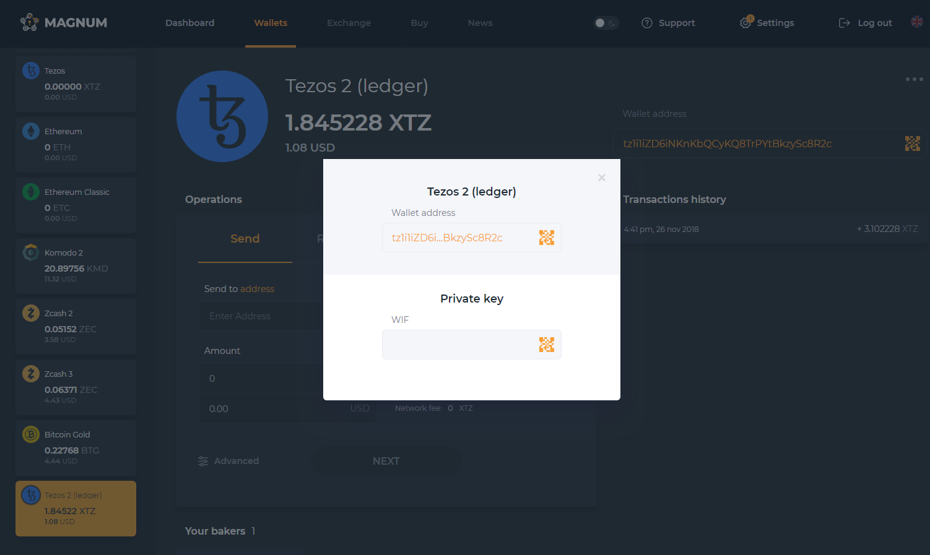Select the Ethereum Classic wallet icon
The image size is (930, 555).
[31, 192]
